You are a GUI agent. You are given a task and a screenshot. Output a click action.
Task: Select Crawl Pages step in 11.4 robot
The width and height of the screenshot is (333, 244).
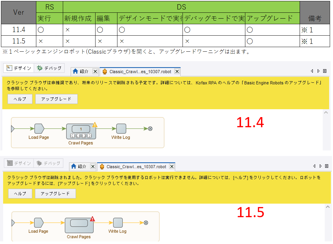click(x=81, y=131)
